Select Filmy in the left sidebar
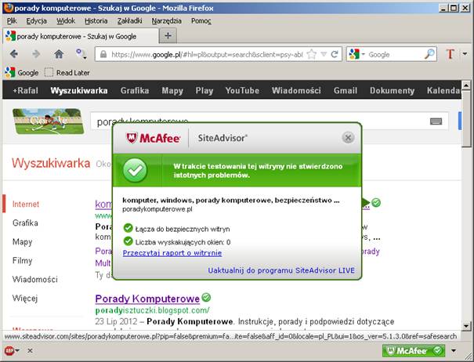The image size is (474, 362). [x=22, y=261]
